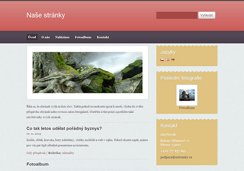Viewport: 244px width, 171px height.
Task: Click the podpora@estranky.cz email address
Action: [176, 157]
